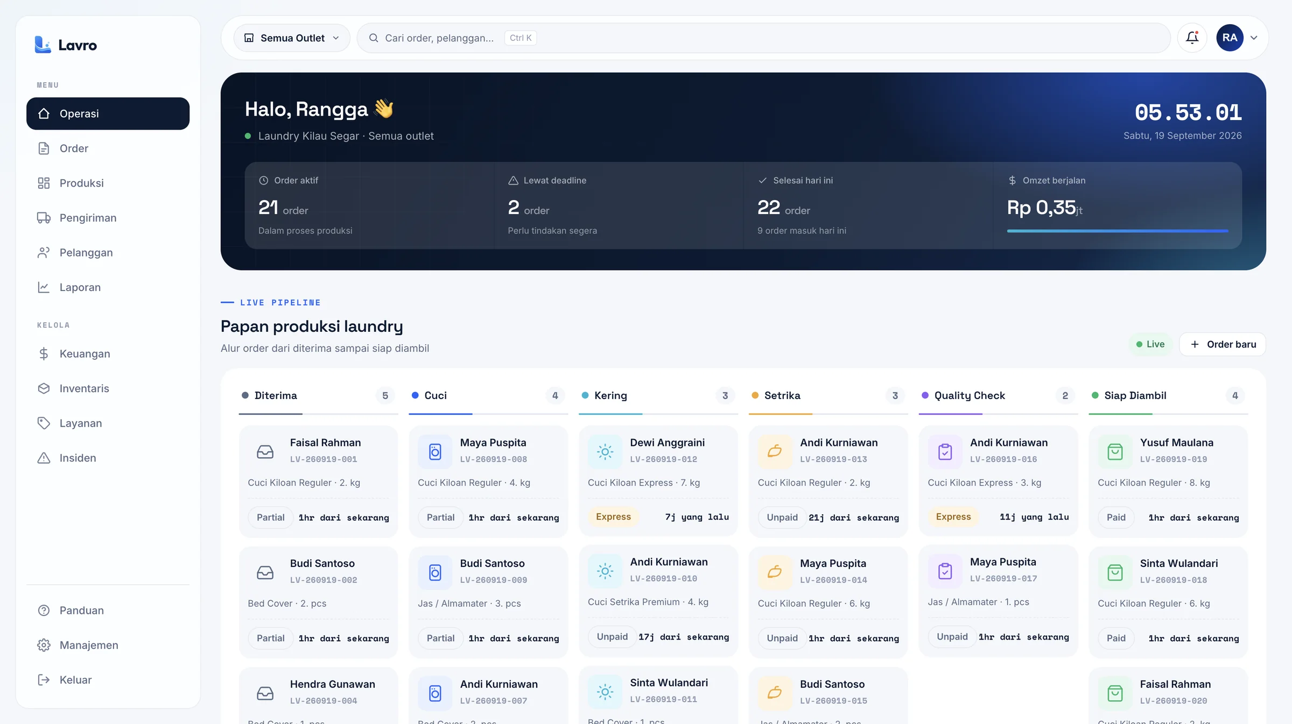Screen dimensions: 1292x724
Task: Click the Order baru button
Action: tap(1223, 344)
